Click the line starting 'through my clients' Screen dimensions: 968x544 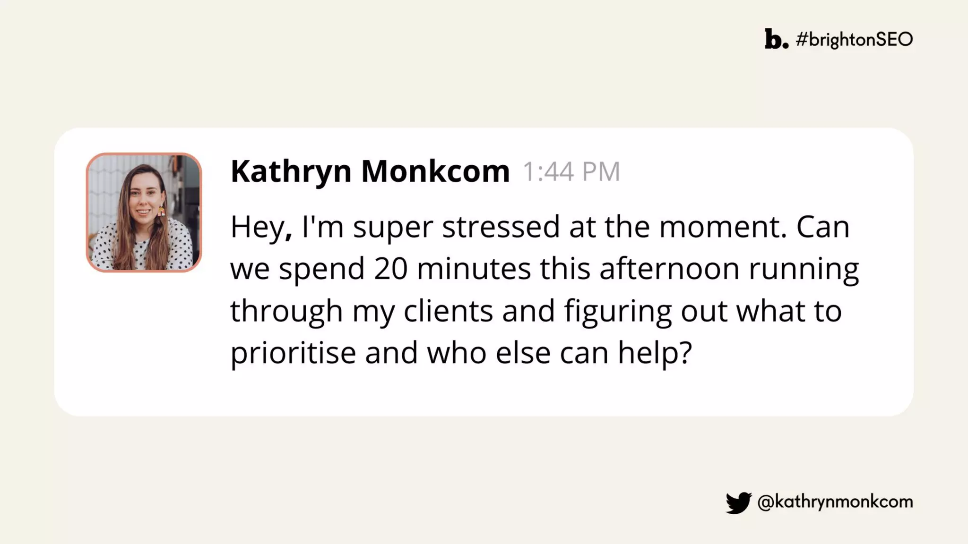(536, 311)
